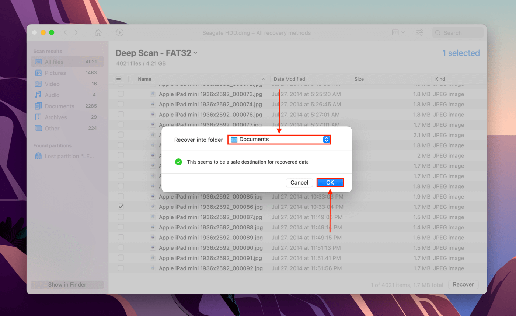Click the 1 selected link

461,53
